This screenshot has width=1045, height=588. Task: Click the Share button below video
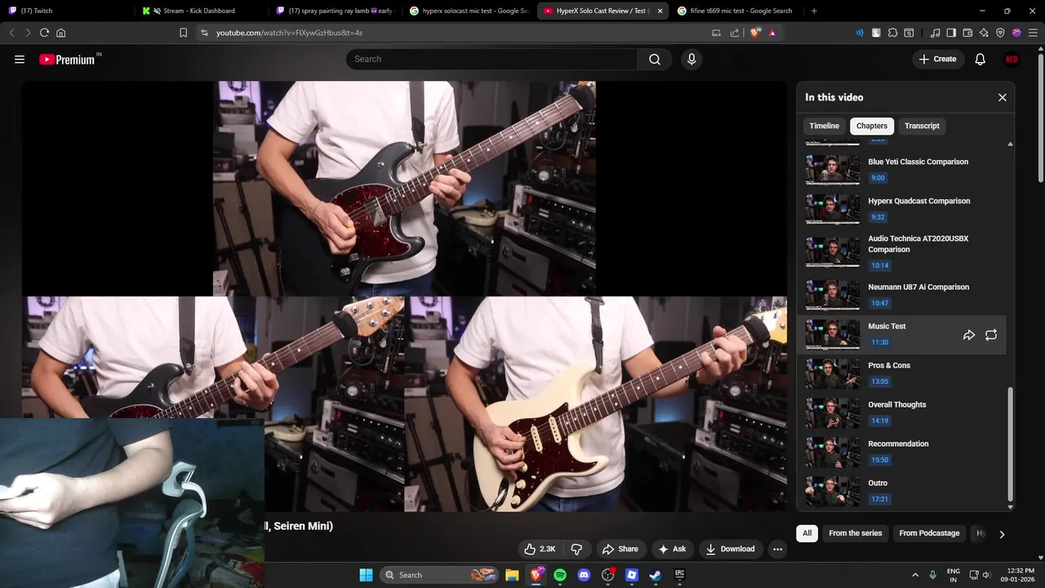(x=620, y=549)
